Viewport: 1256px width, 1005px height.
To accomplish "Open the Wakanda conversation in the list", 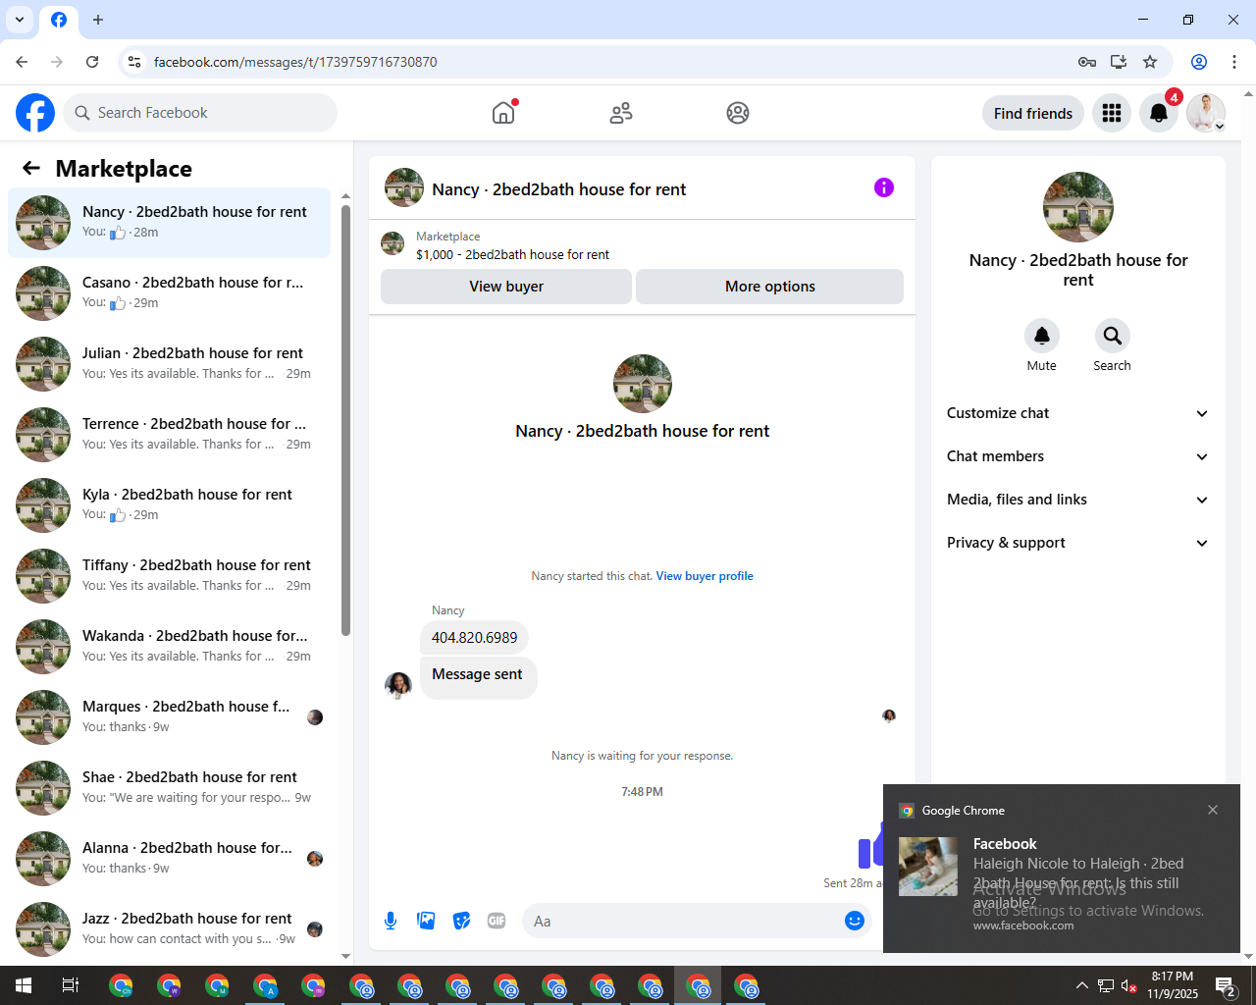I will click(170, 647).
